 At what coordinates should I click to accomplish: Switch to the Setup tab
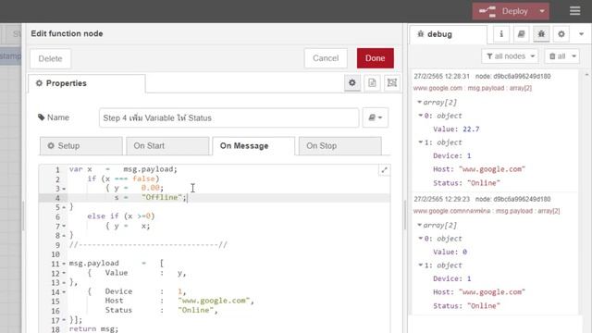point(81,146)
